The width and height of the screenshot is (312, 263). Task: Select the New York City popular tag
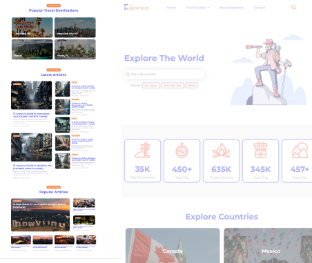coord(173,86)
